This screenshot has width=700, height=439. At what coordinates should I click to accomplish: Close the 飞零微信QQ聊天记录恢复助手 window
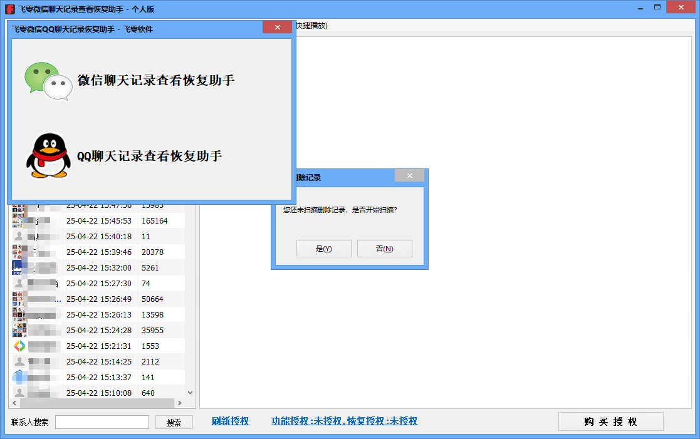(x=277, y=27)
